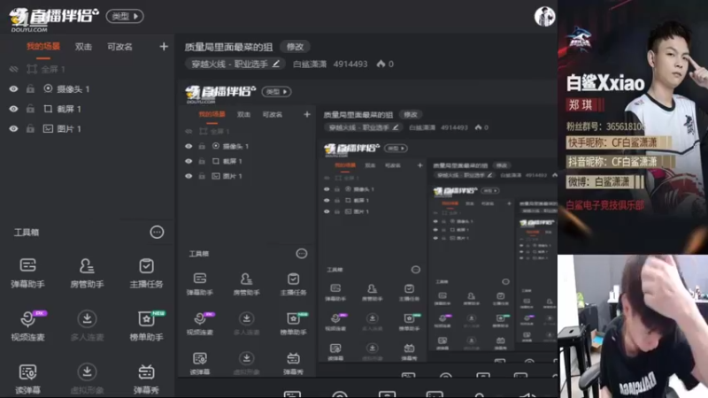This screenshot has width=708, height=398.
Task: Toggle lock on 摄像头 1 source
Action: tap(30, 89)
